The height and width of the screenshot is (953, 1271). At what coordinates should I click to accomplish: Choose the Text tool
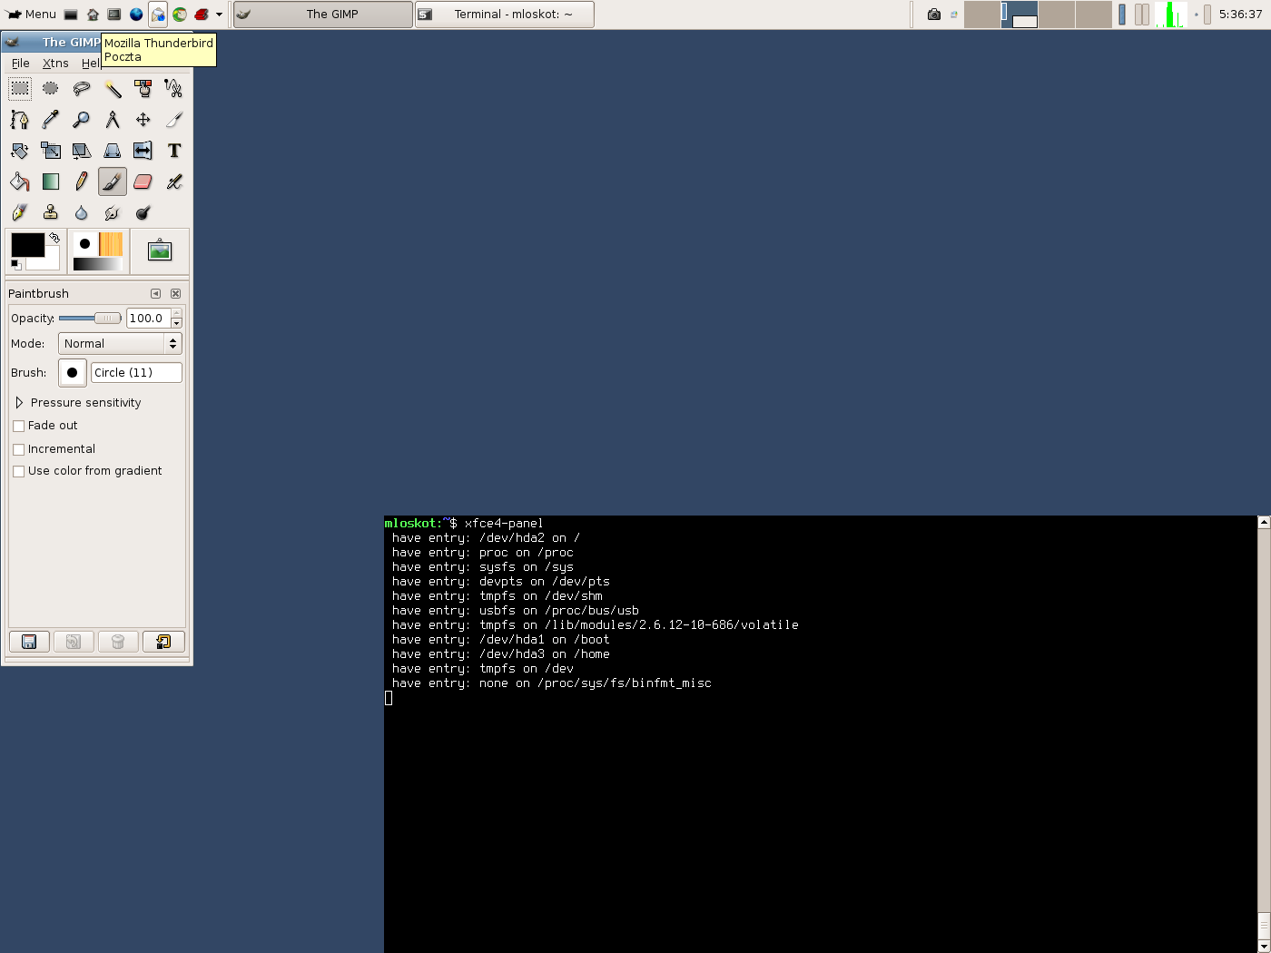tap(174, 151)
